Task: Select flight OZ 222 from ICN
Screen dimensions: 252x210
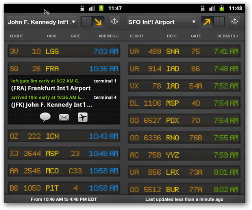Action: [x=64, y=136]
